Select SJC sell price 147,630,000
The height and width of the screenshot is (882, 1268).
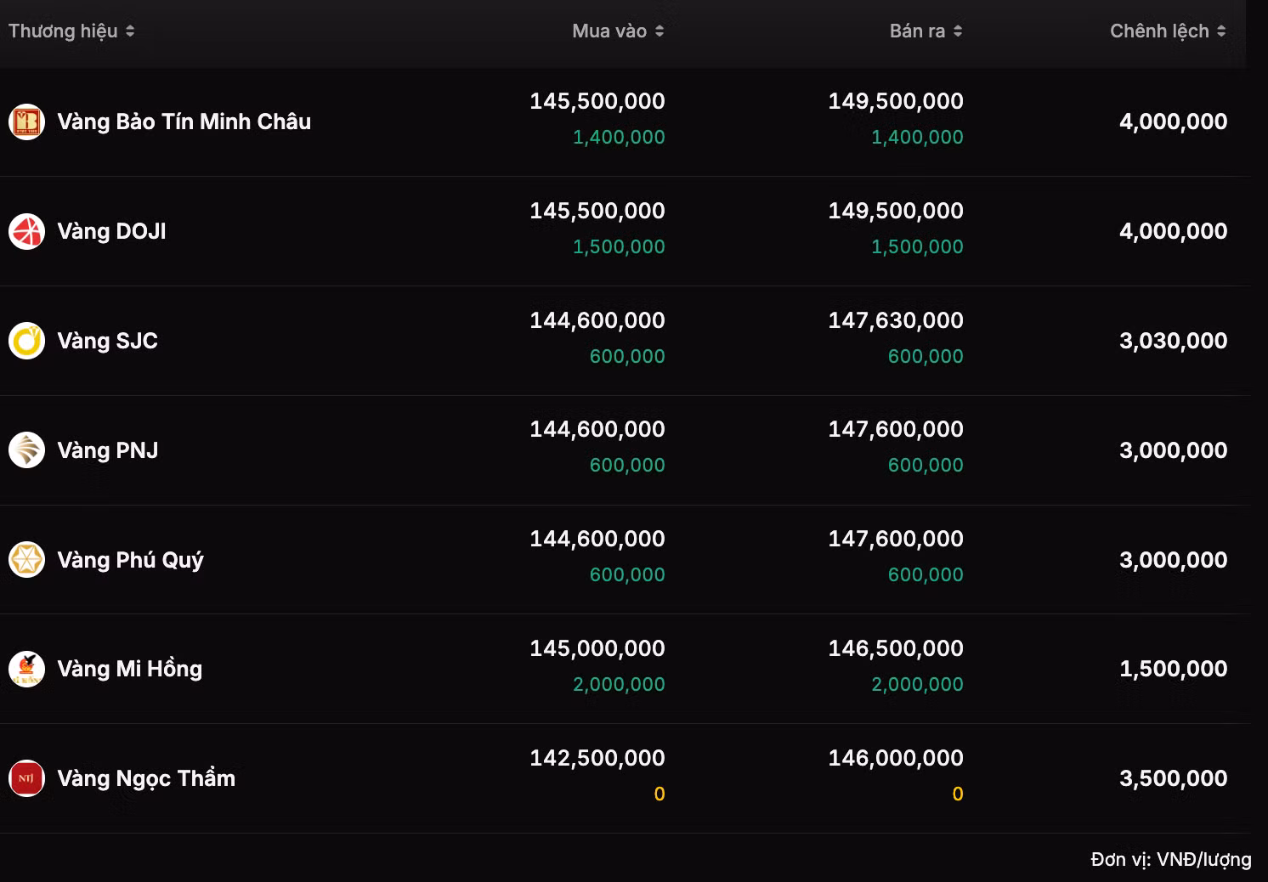pos(896,320)
